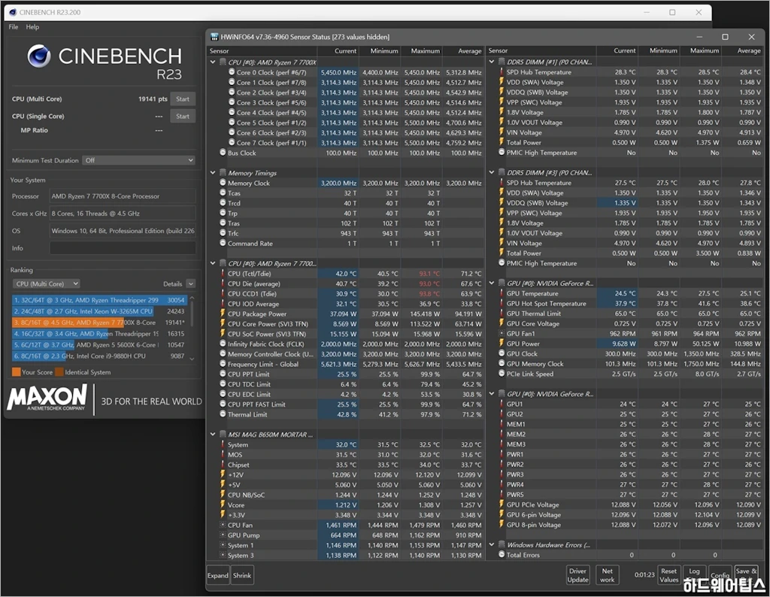
Task: Collapse the GPU group containing GPU Temperature
Action: 492,283
